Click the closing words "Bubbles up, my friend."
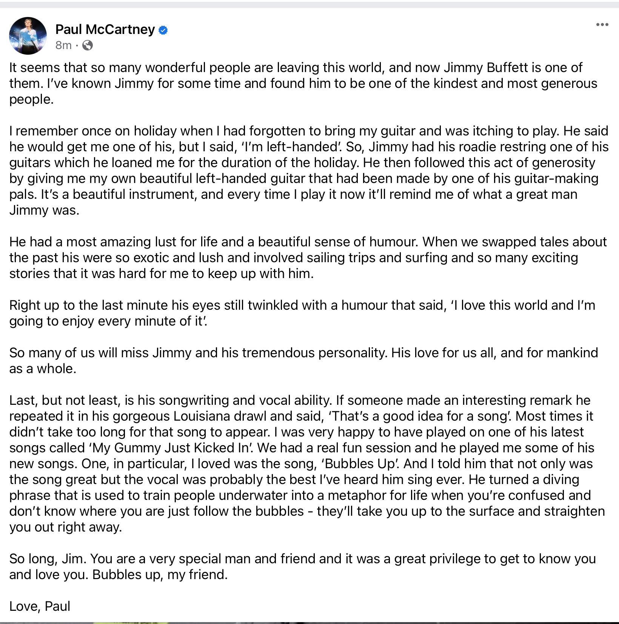Screen dimensions: 619x624 tap(160, 575)
